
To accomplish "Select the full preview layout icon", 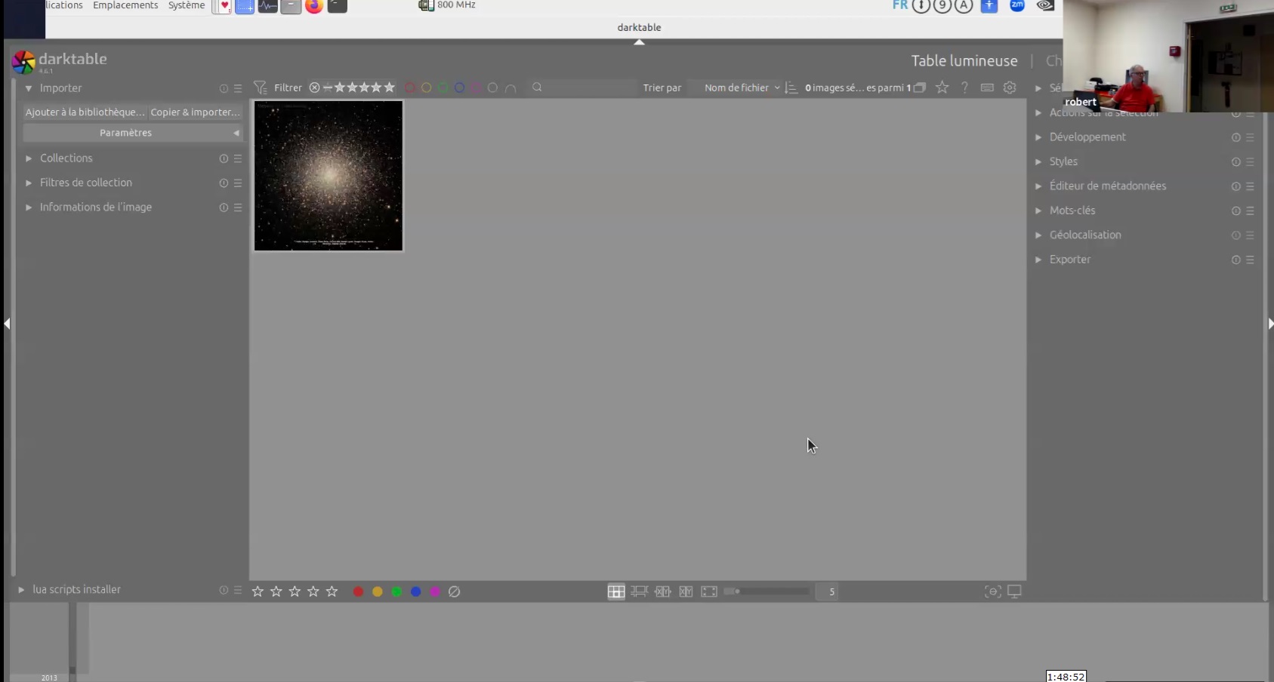I will pyautogui.click(x=709, y=591).
